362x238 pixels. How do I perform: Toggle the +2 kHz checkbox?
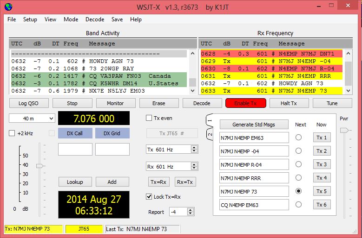coord(12,133)
